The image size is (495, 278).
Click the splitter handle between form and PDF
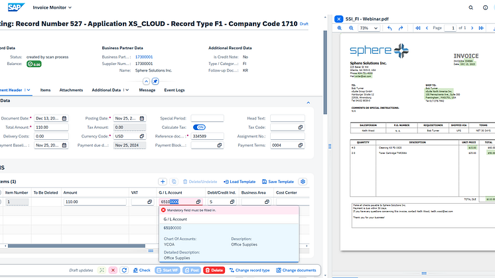point(330,146)
